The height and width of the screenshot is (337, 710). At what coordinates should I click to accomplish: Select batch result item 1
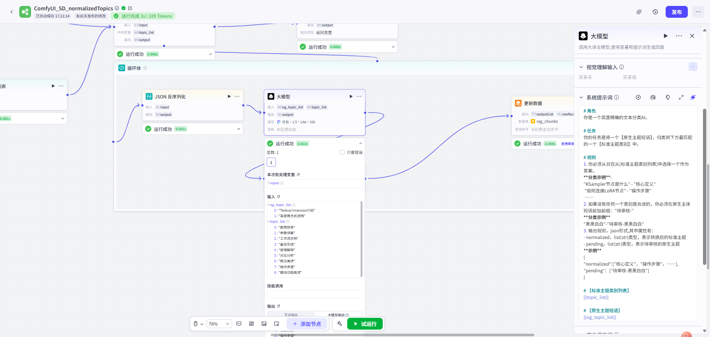[271, 162]
